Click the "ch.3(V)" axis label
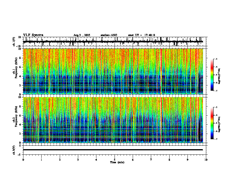 14,150
